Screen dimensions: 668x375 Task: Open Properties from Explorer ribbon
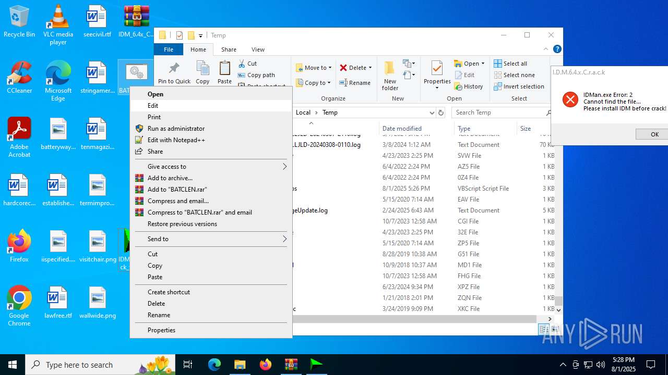click(x=437, y=74)
